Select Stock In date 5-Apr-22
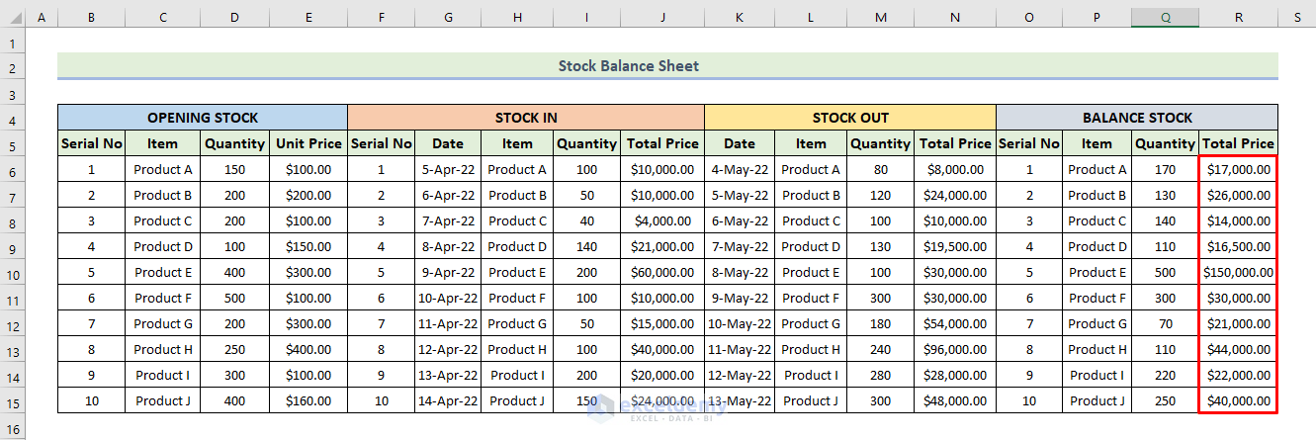The image size is (1316, 440). click(x=448, y=169)
